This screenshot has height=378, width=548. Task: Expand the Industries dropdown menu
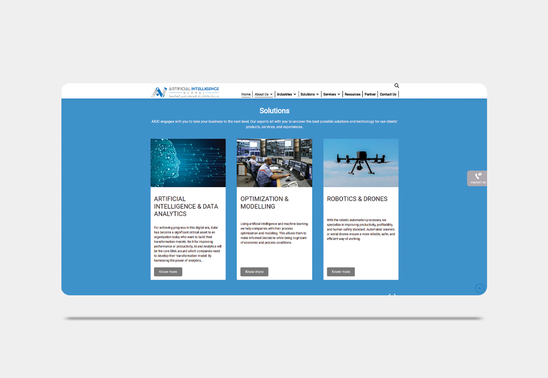pyautogui.click(x=286, y=94)
